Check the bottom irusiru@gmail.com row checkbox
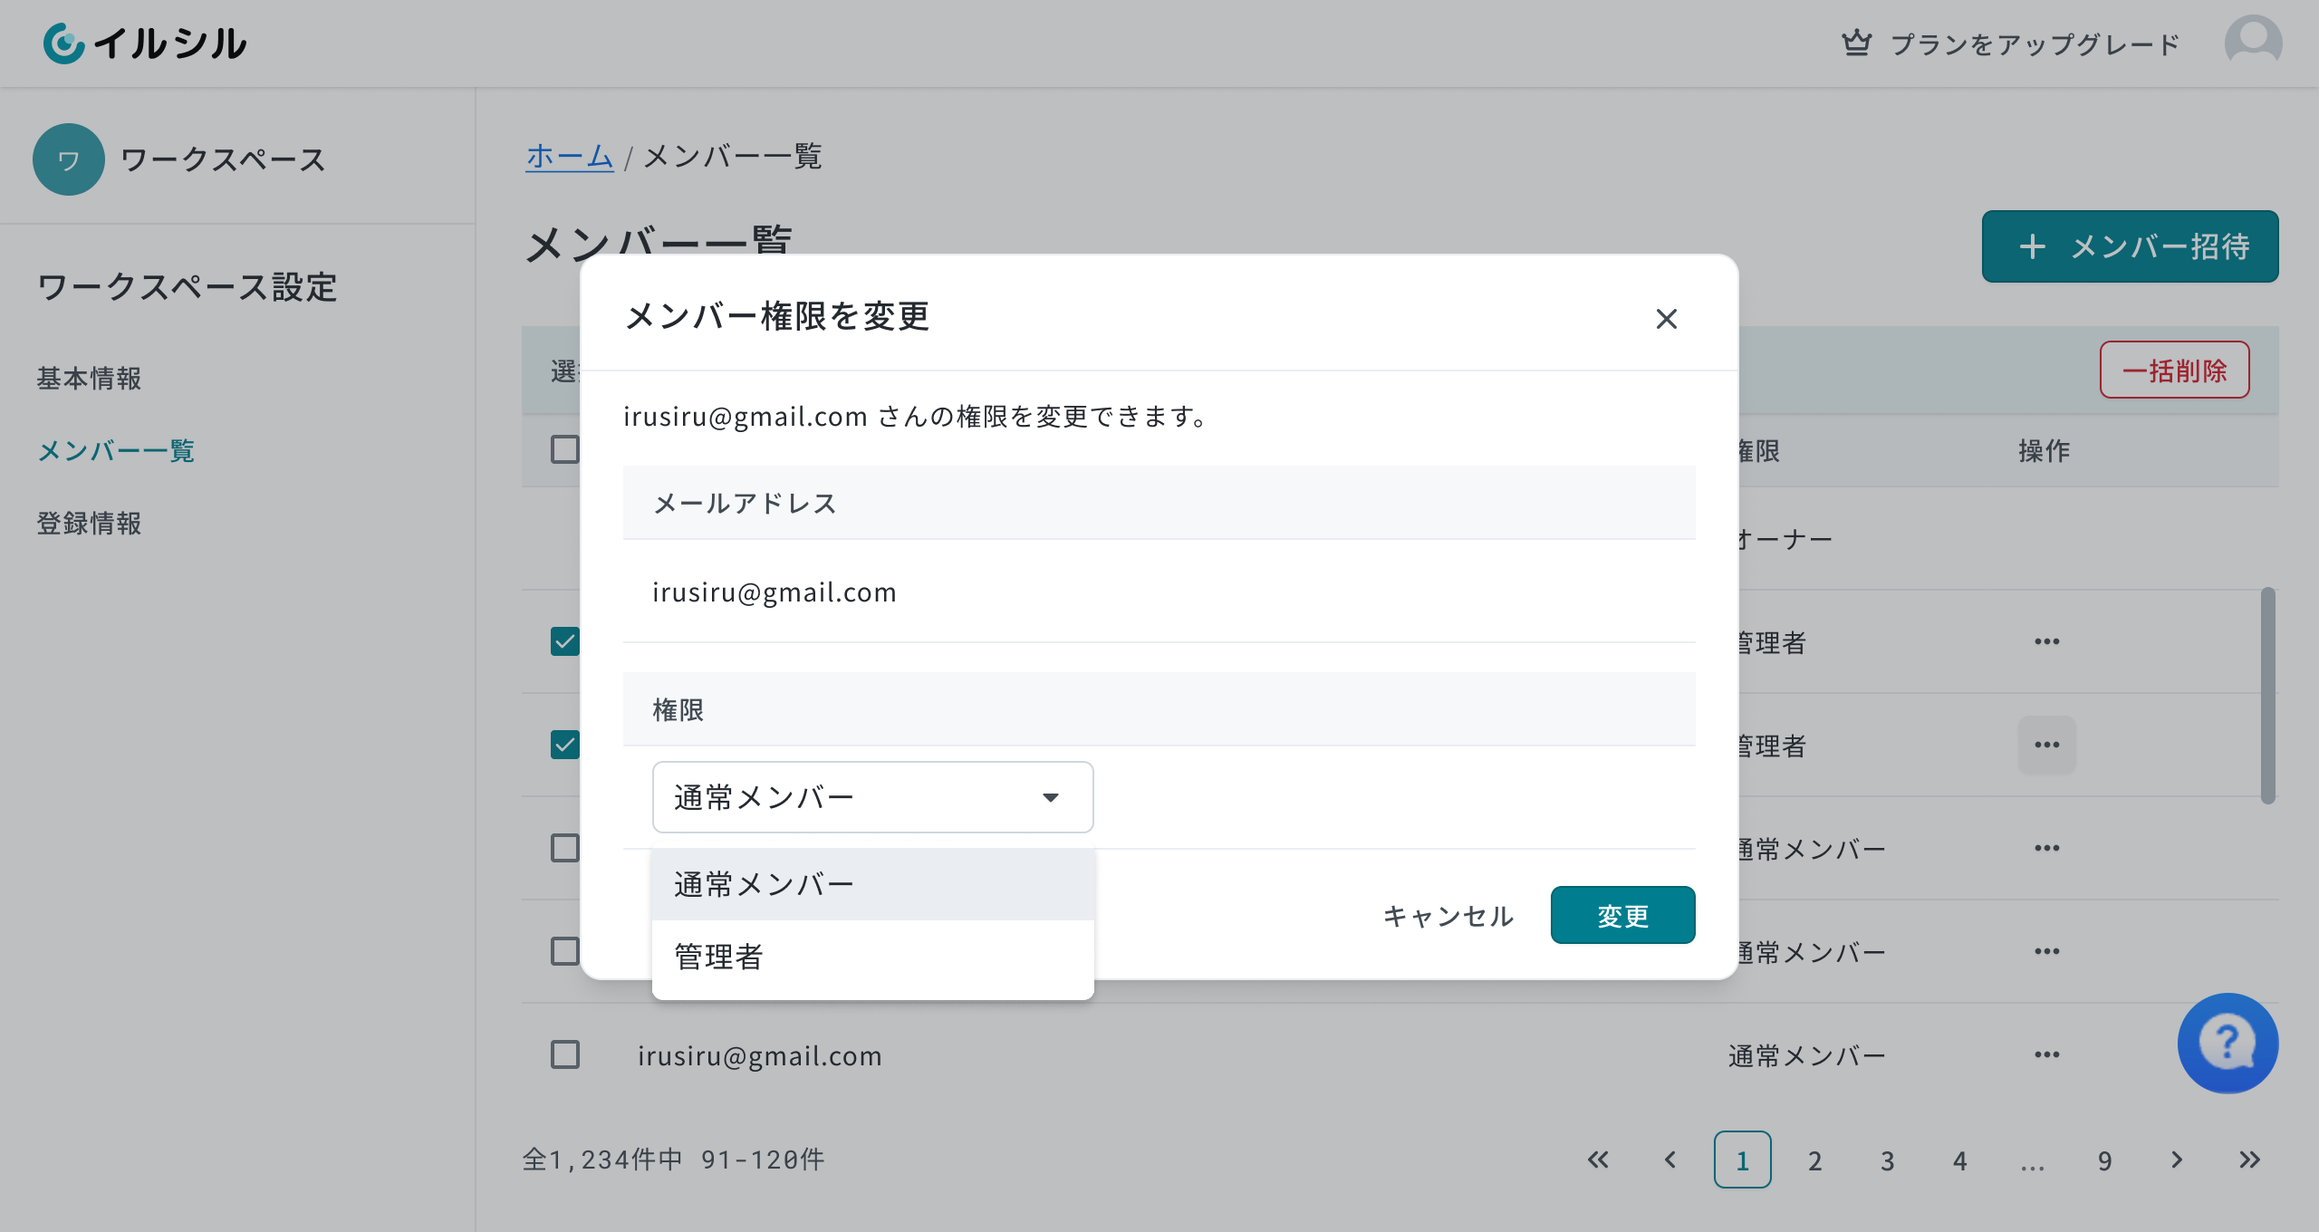The image size is (2319, 1232). coord(565,1054)
